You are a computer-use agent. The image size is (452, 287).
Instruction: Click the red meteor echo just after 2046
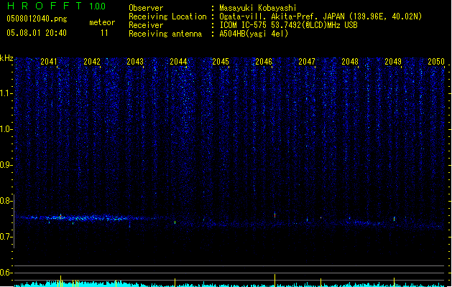pyautogui.click(x=275, y=215)
